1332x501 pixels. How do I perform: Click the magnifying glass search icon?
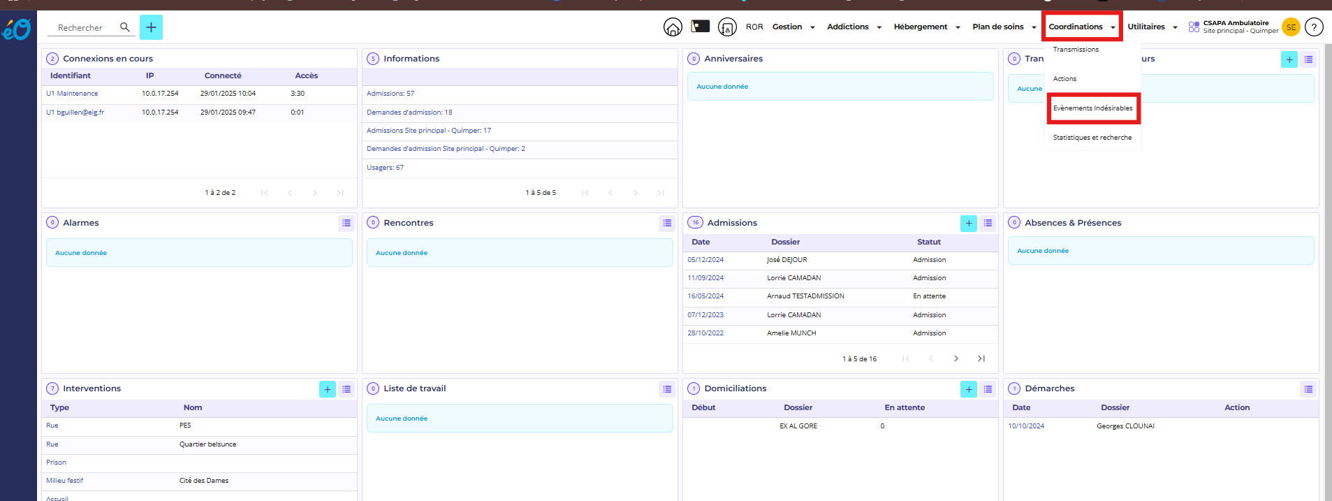(125, 27)
